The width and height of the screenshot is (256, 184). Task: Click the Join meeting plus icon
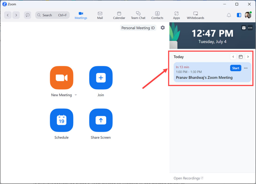[x=101, y=78]
